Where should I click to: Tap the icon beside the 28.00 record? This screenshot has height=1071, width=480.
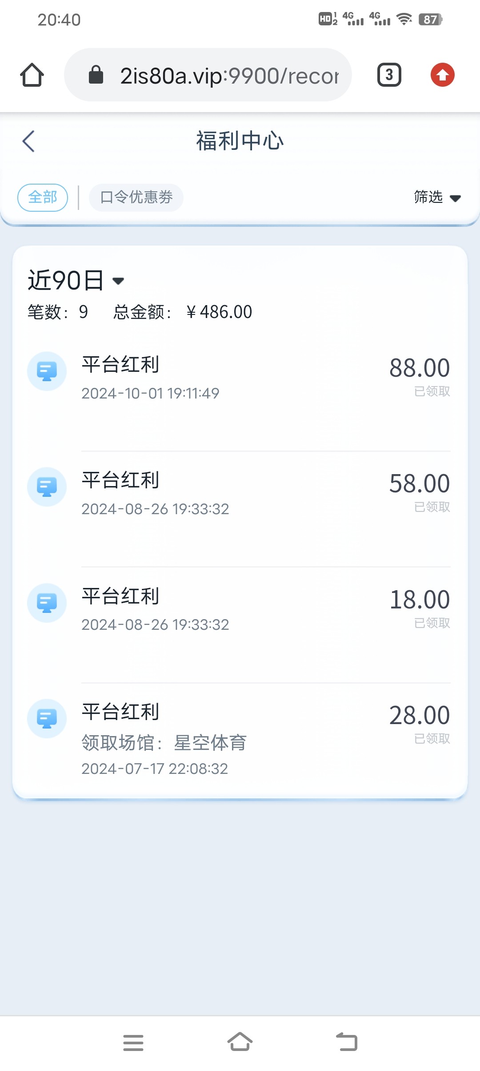[x=47, y=718]
